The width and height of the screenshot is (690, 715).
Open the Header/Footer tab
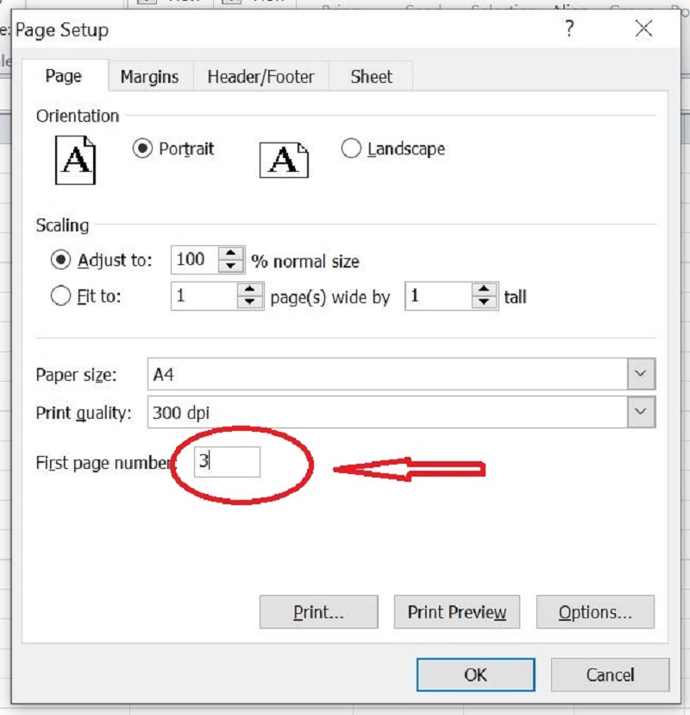pos(261,77)
